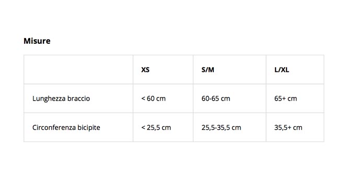Click the word Circonferenza in the table
Viewport: 345px width, 193px height.
click(x=54, y=128)
